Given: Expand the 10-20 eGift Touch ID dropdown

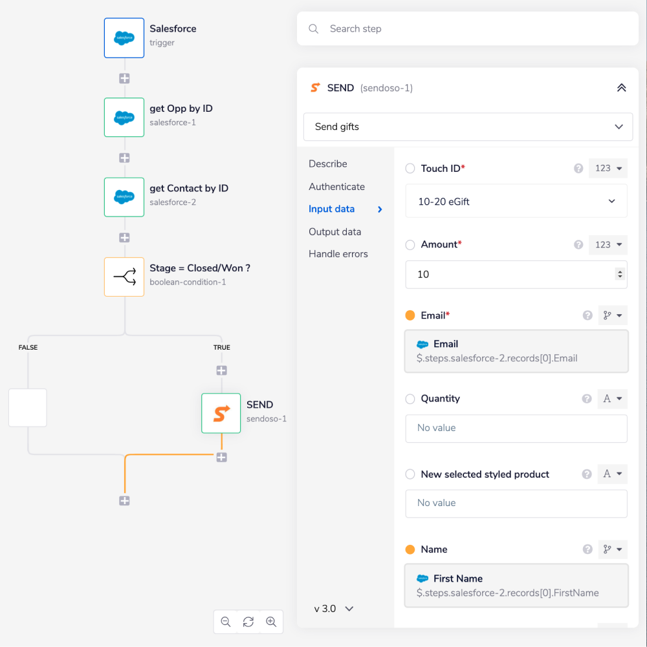Looking at the screenshot, I should pyautogui.click(x=516, y=202).
